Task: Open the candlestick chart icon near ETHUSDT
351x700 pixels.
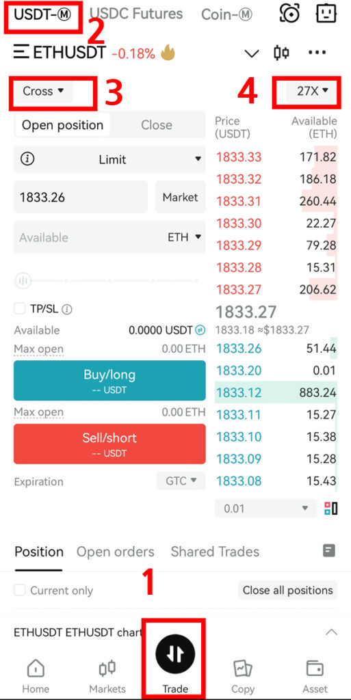Action: tap(281, 53)
